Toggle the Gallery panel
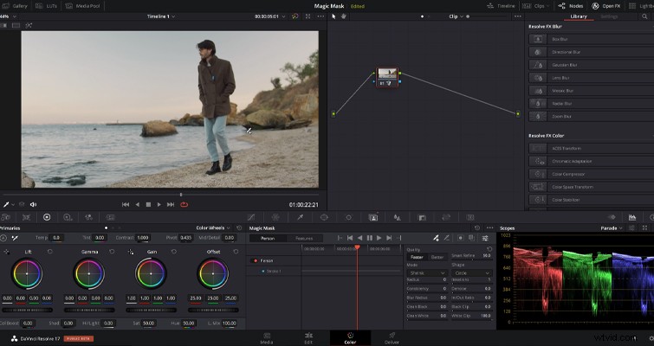654x346 pixels. pos(14,6)
